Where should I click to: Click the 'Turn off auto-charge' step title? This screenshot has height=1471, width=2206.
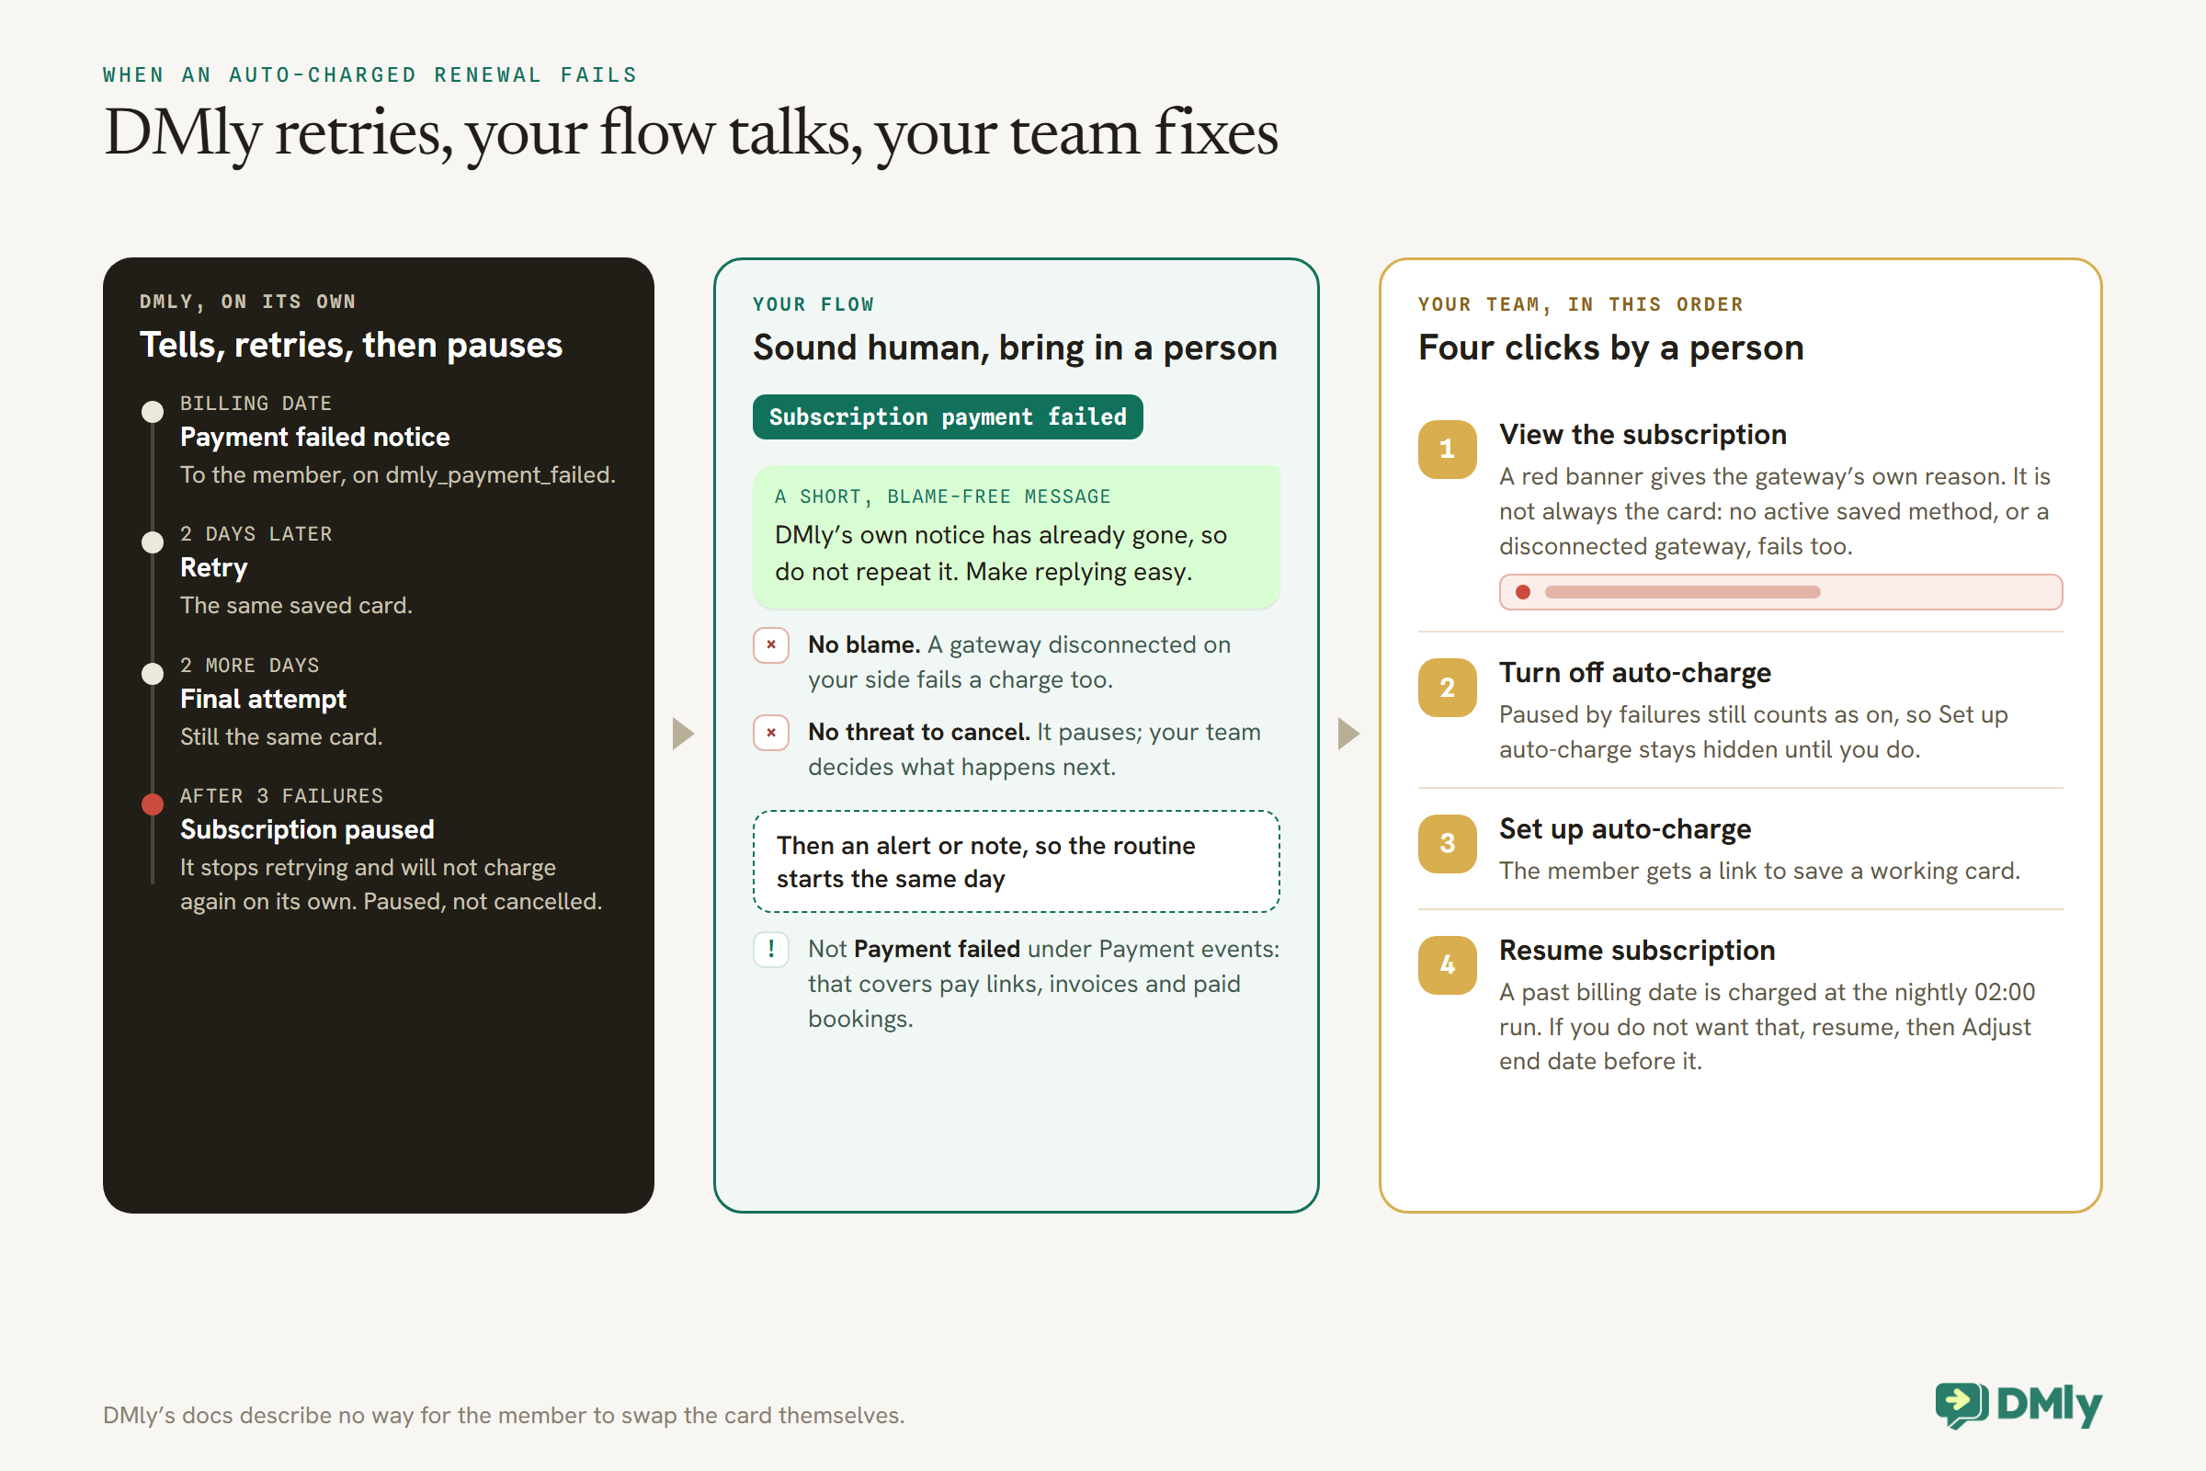[1635, 673]
